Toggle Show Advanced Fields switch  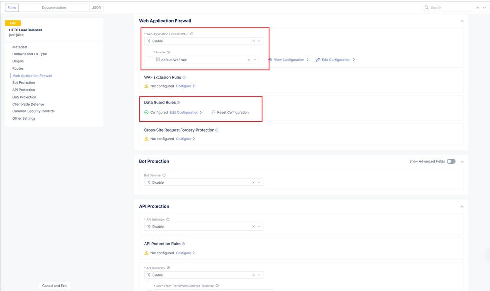451,161
